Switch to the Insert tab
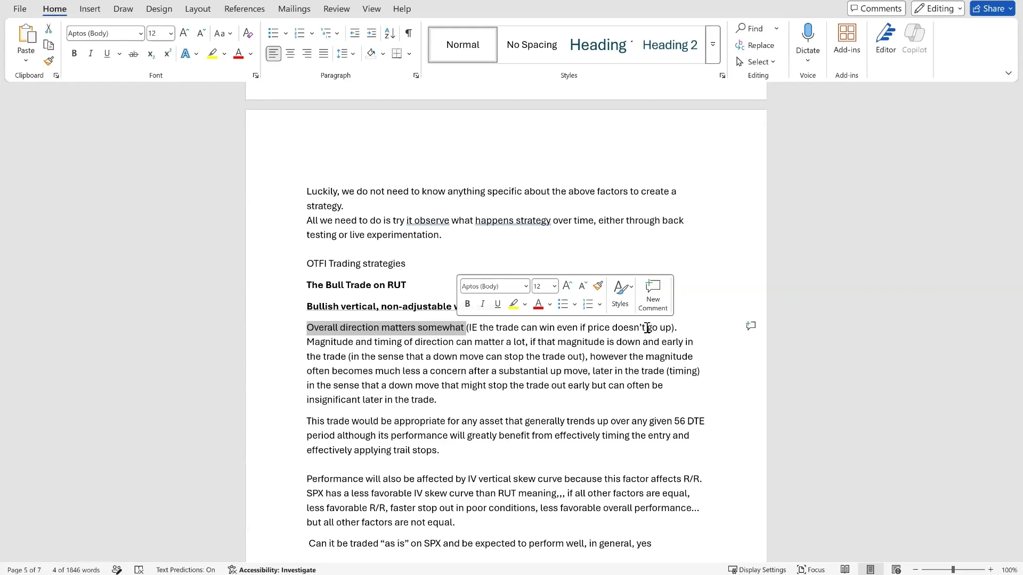The image size is (1023, 575). (90, 9)
